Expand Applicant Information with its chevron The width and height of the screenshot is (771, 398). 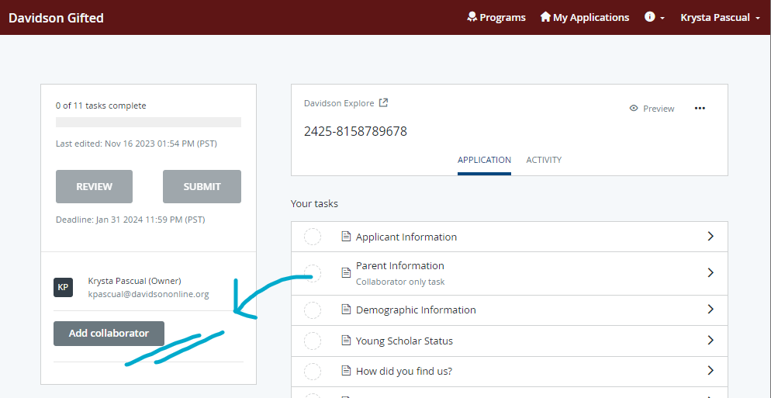pos(710,236)
